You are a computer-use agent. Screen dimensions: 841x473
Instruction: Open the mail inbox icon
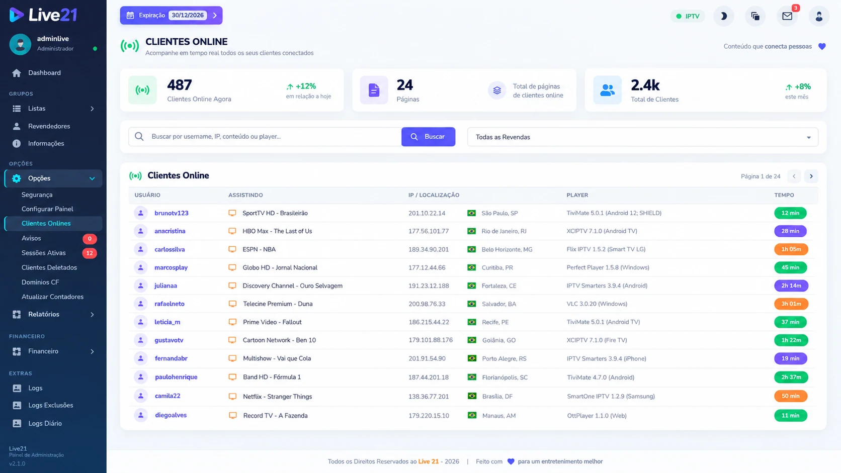pyautogui.click(x=787, y=16)
